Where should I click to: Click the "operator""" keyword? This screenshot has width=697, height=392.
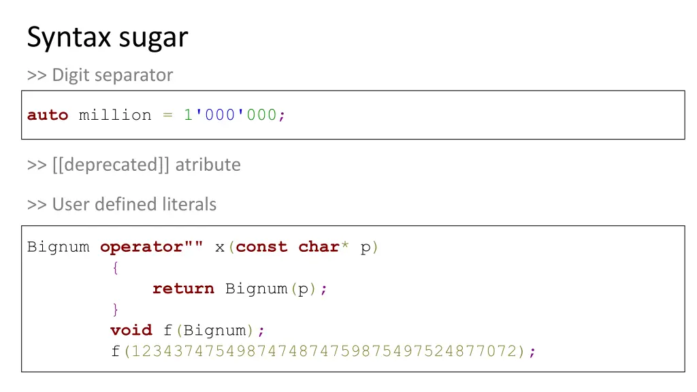(x=151, y=247)
